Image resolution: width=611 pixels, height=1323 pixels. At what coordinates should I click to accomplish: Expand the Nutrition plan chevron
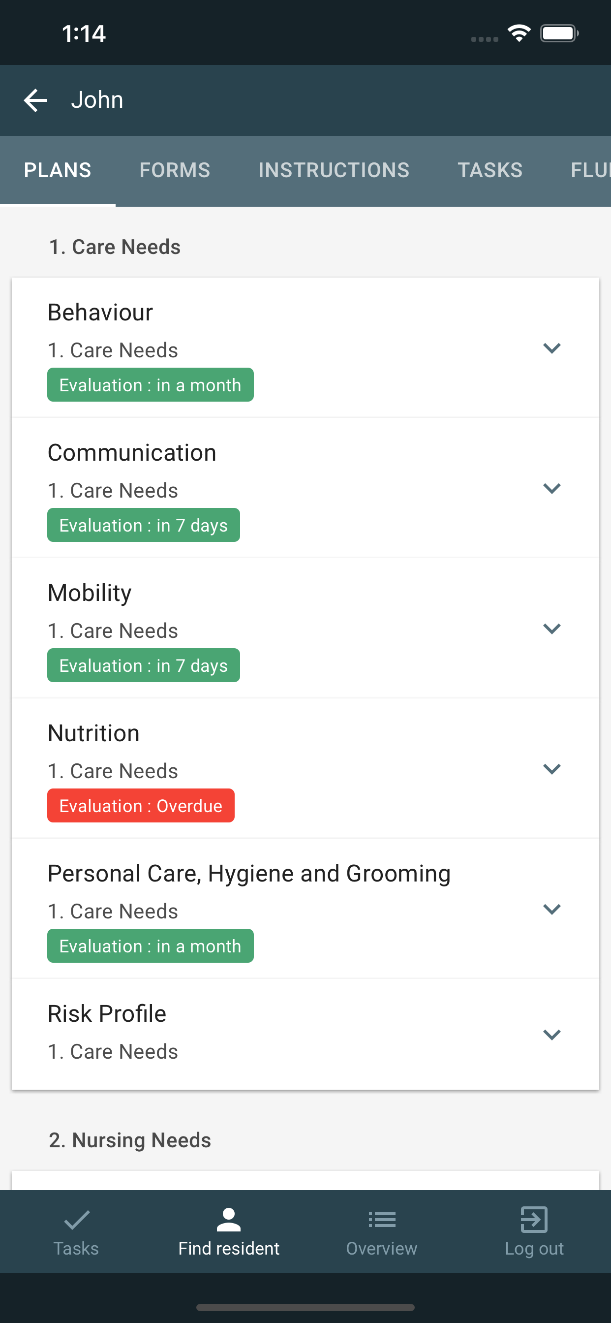point(551,769)
